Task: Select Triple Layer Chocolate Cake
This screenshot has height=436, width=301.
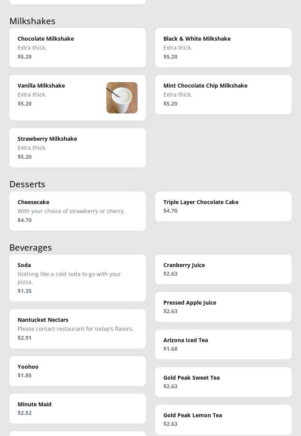Action: point(223,206)
